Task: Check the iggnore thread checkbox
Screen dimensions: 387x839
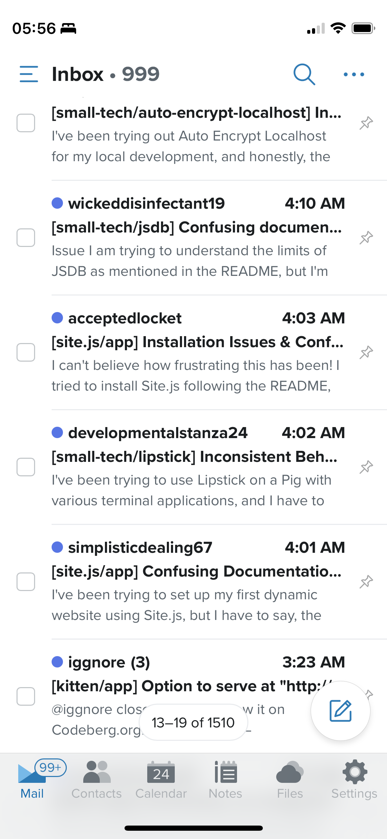Action: click(26, 696)
